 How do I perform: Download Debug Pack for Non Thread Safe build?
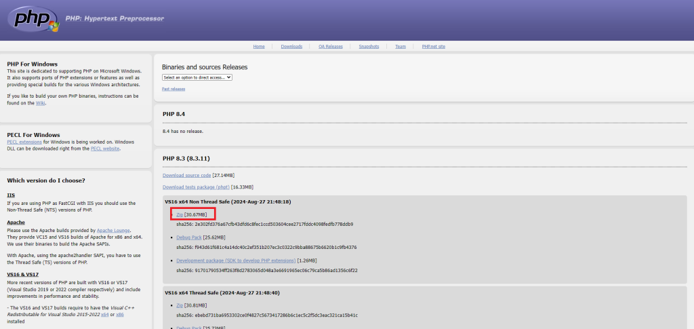click(189, 238)
